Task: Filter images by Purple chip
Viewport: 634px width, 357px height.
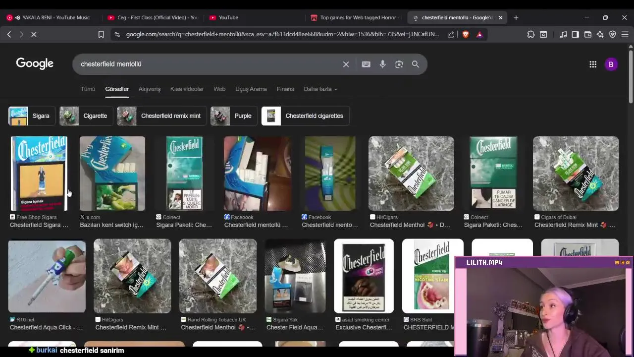Action: 234,116
